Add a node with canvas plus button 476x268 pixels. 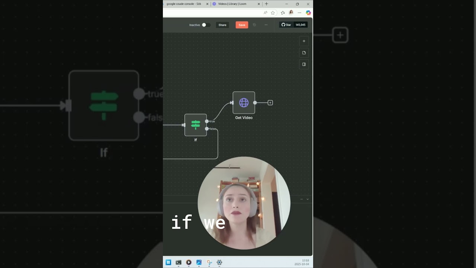coord(304,41)
